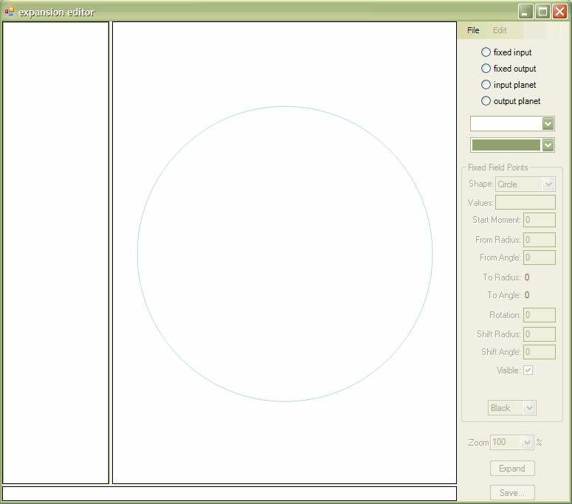Click the left list panel
Viewport: 572px width, 504px height.
[x=55, y=252]
